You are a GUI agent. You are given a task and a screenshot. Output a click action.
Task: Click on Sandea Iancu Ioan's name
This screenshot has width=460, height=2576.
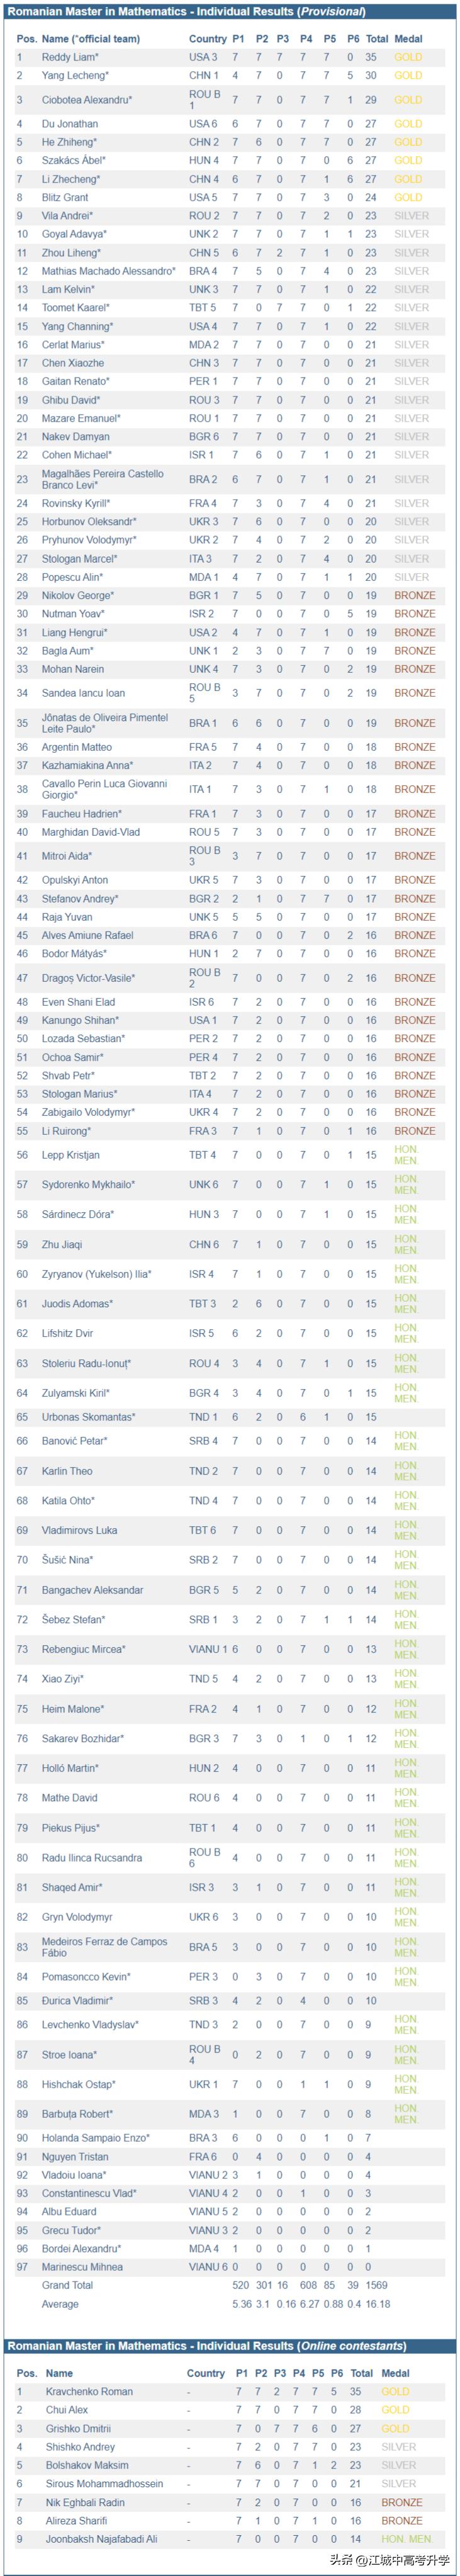pyautogui.click(x=83, y=693)
